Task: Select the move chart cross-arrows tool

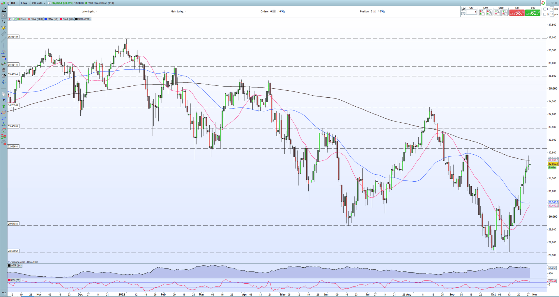Action: (4, 82)
